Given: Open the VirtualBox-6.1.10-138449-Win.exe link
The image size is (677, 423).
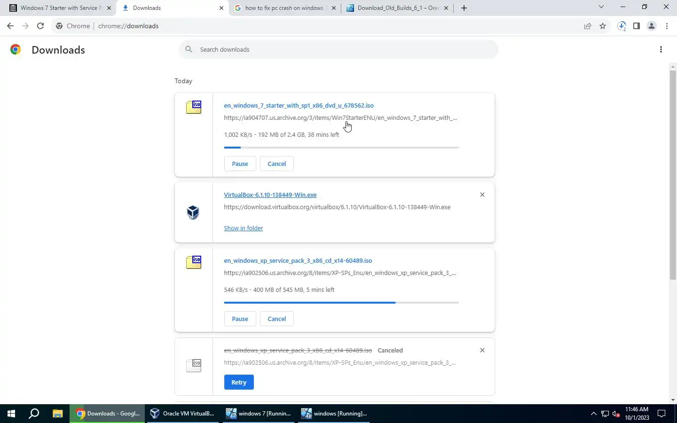Looking at the screenshot, I should (x=270, y=195).
